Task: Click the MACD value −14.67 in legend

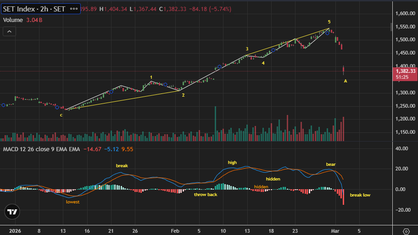Action: [93, 149]
